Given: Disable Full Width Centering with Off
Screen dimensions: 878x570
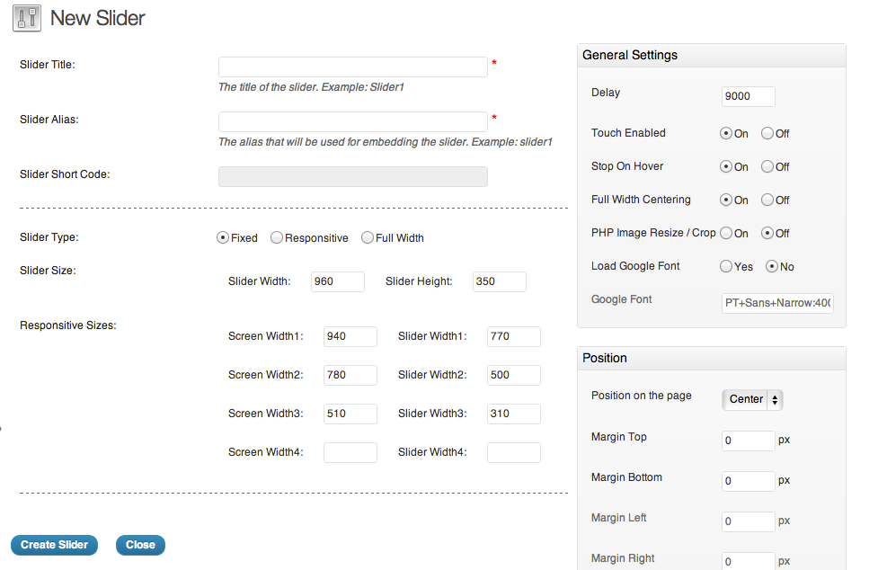Looking at the screenshot, I should tap(767, 200).
